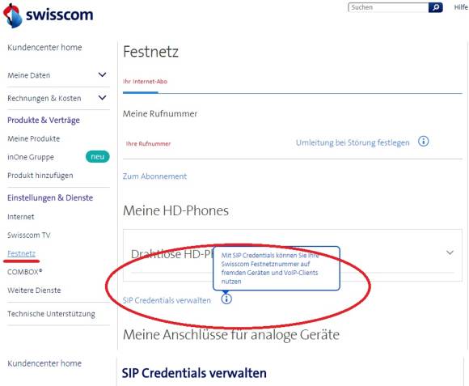Select the Ihr Internet-Abo tab

pyautogui.click(x=145, y=82)
